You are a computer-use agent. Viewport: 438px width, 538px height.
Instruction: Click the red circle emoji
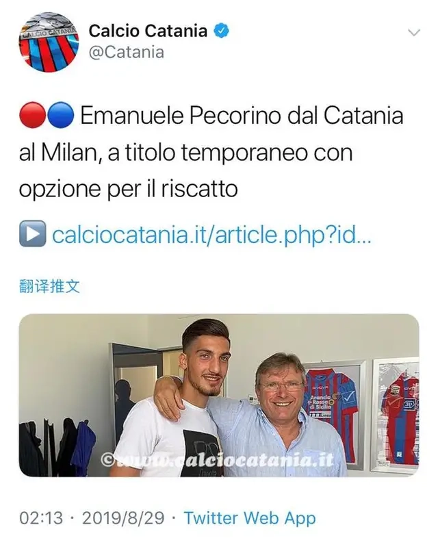click(33, 115)
